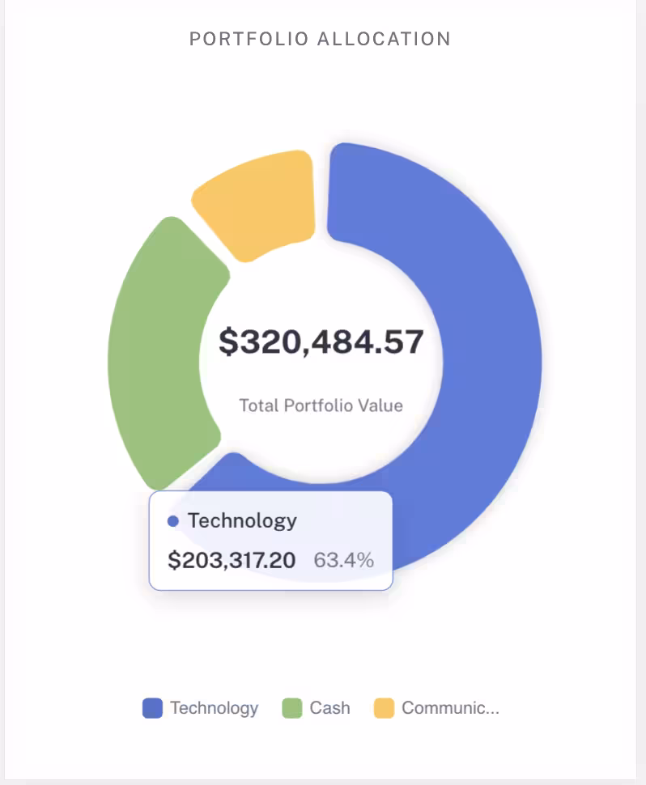This screenshot has width=646, height=785.
Task: Click the gap between the yellow and blue segments
Action: (x=321, y=194)
